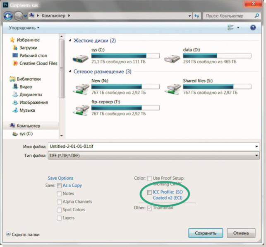Open the New (N:) network drive
This screenshot has height=247, width=266.
[x=80, y=88]
